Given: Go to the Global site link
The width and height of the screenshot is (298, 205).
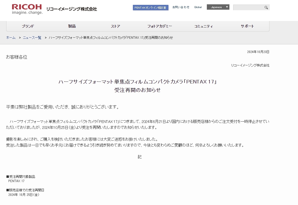Looking at the screenshot, I should [x=198, y=7].
